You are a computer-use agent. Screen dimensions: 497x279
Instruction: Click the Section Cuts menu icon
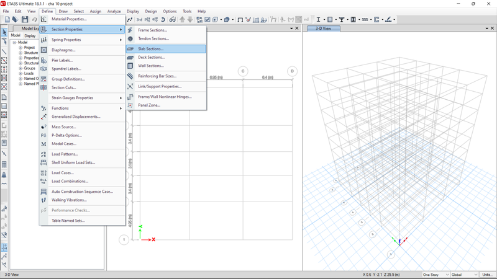[x=43, y=87]
